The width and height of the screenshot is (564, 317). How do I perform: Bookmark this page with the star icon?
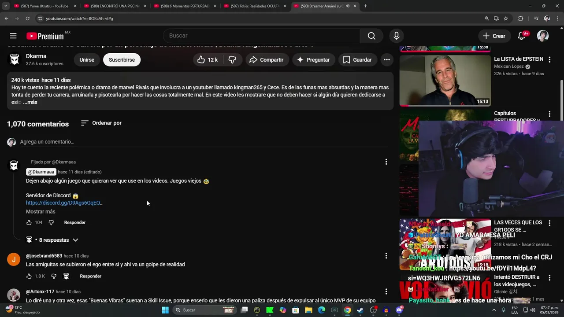point(506,18)
